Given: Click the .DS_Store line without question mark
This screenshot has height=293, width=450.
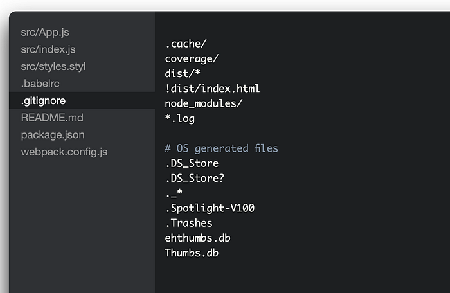Looking at the screenshot, I should click(192, 163).
